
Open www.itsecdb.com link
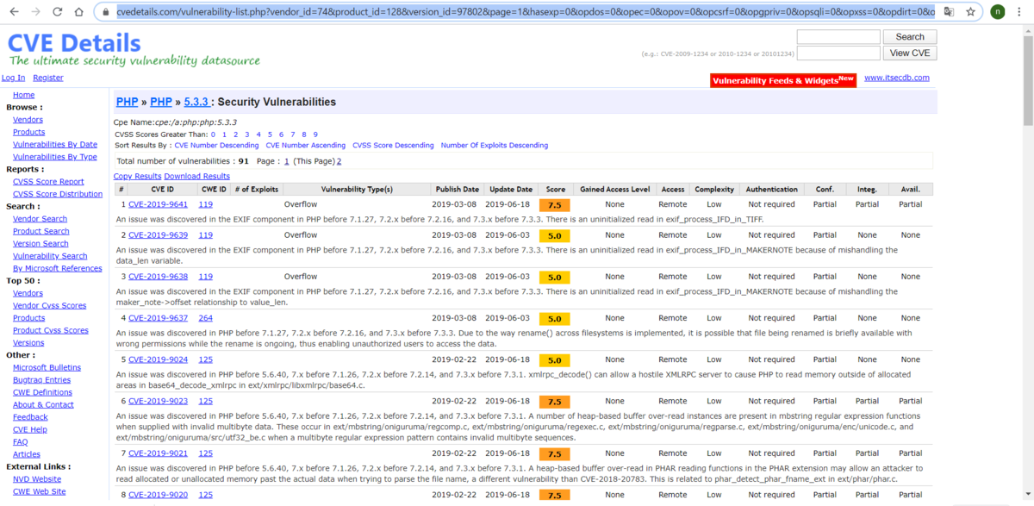pos(897,78)
